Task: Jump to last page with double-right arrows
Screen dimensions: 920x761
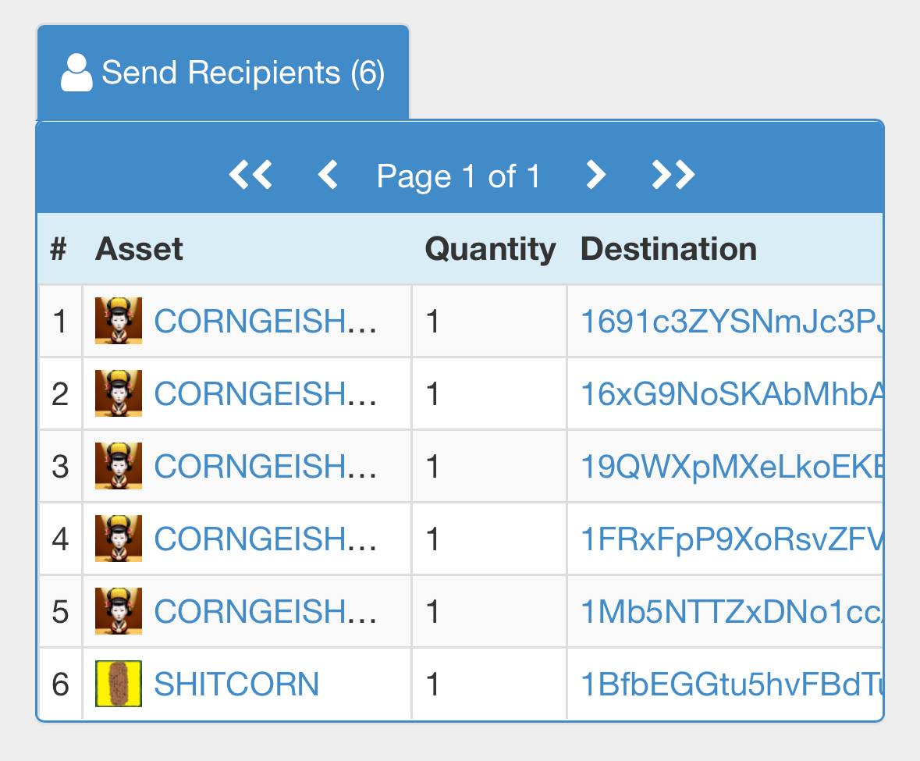Action: (x=673, y=175)
